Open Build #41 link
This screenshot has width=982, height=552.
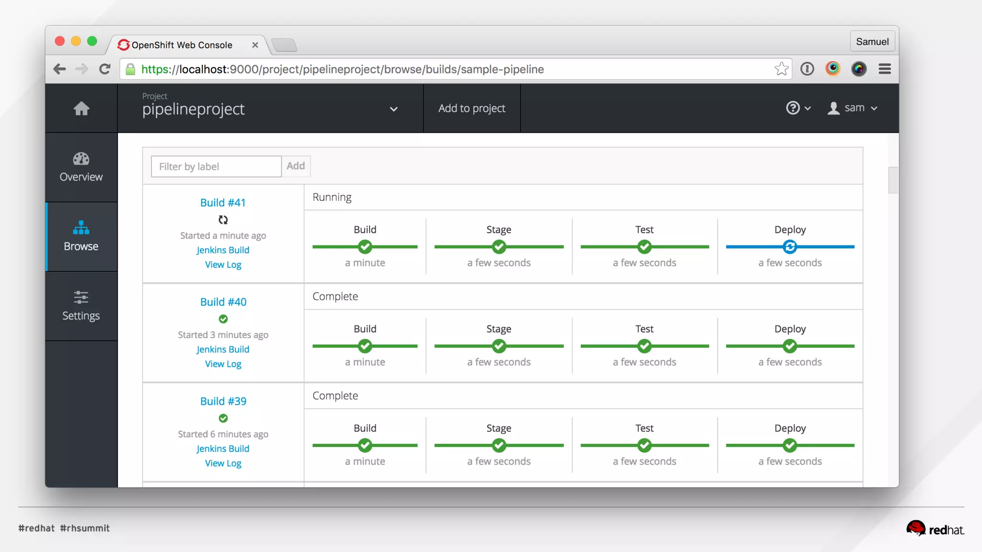[x=222, y=203]
